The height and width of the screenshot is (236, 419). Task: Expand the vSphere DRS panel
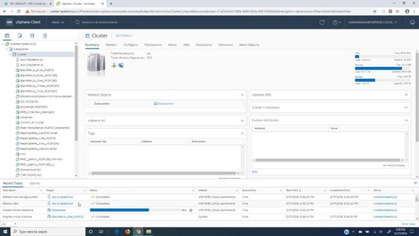[x=406, y=94]
